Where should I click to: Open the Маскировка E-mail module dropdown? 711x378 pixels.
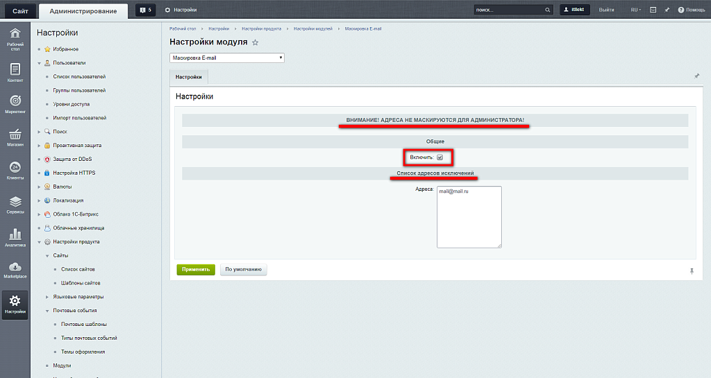(x=227, y=58)
